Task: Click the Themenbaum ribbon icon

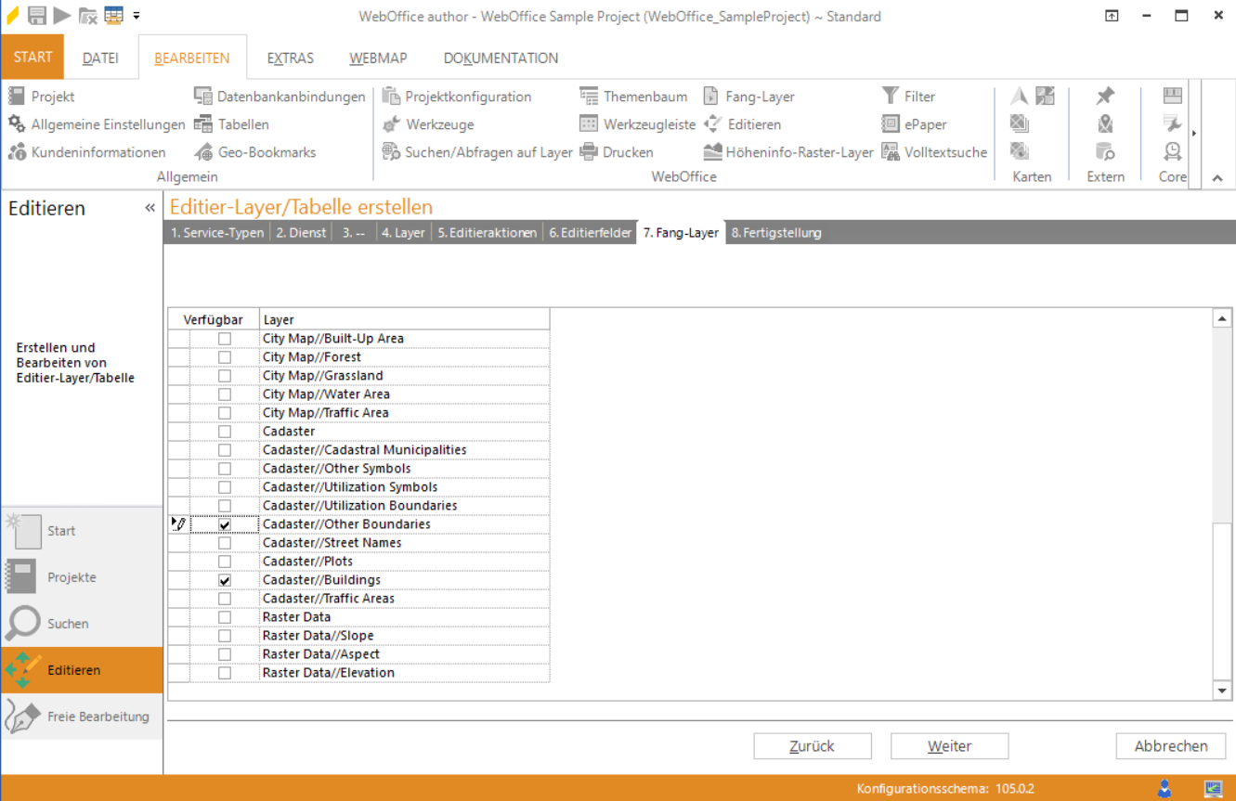Action: coord(589,97)
